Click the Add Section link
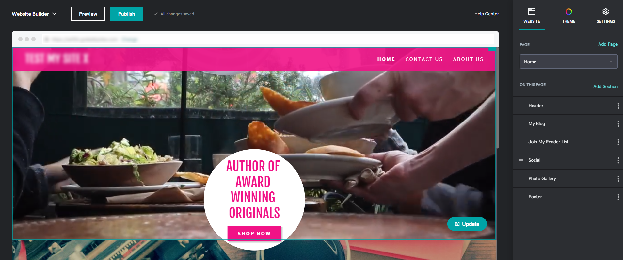The image size is (623, 260). (605, 86)
